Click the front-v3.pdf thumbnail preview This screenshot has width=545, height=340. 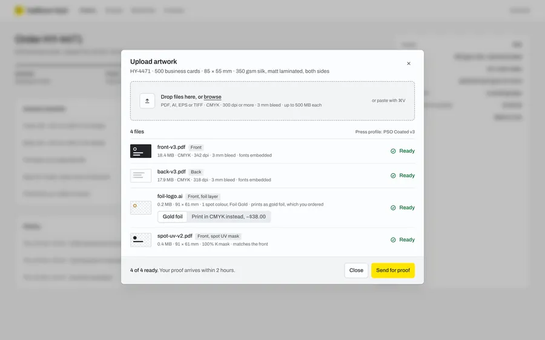pos(140,151)
